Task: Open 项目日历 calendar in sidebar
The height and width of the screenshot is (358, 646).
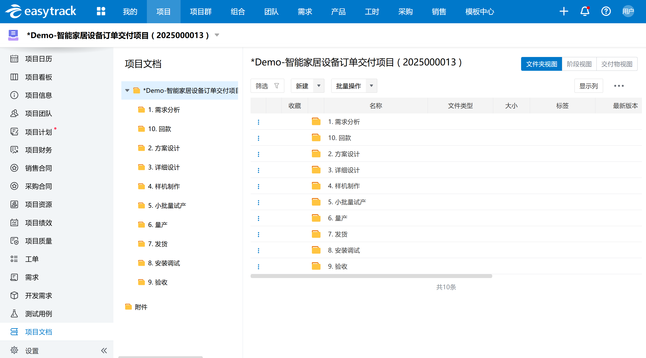Action: [x=38, y=59]
